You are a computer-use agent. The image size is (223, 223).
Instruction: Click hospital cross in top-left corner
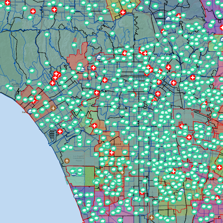(7, 3)
